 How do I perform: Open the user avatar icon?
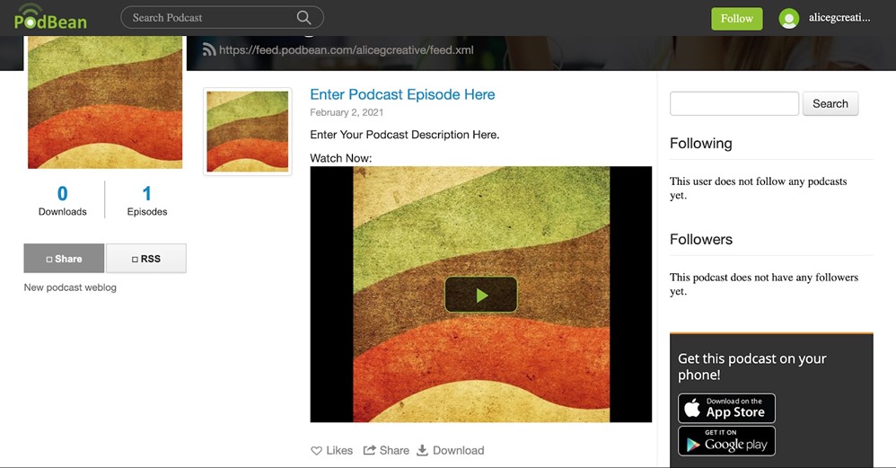point(788,18)
